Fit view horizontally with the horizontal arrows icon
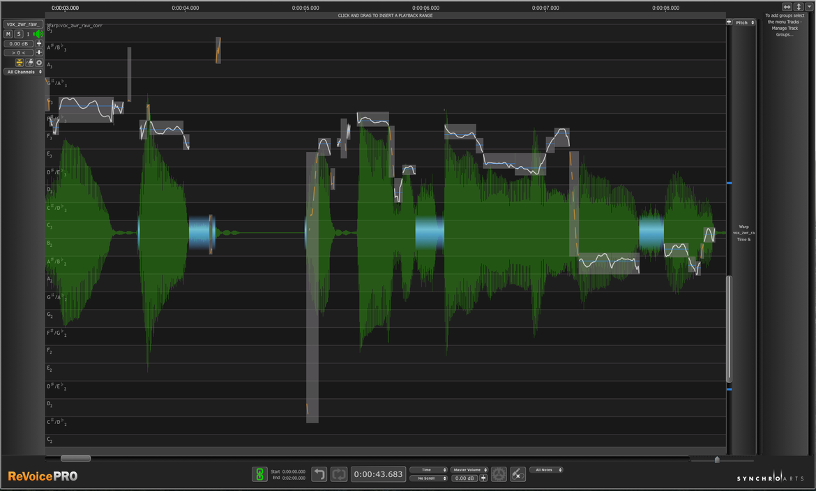Viewport: 816px width, 491px height. tap(787, 7)
